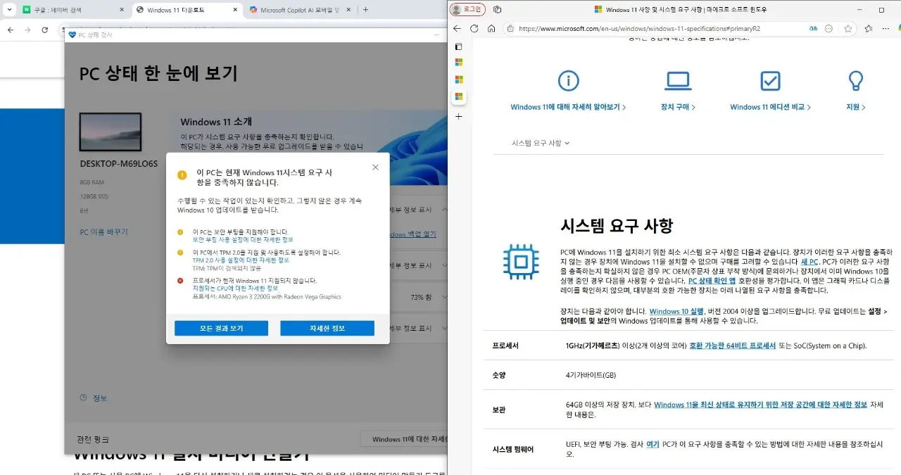Click the Chrome reload icon
This screenshot has width=901, height=475.
(x=45, y=30)
